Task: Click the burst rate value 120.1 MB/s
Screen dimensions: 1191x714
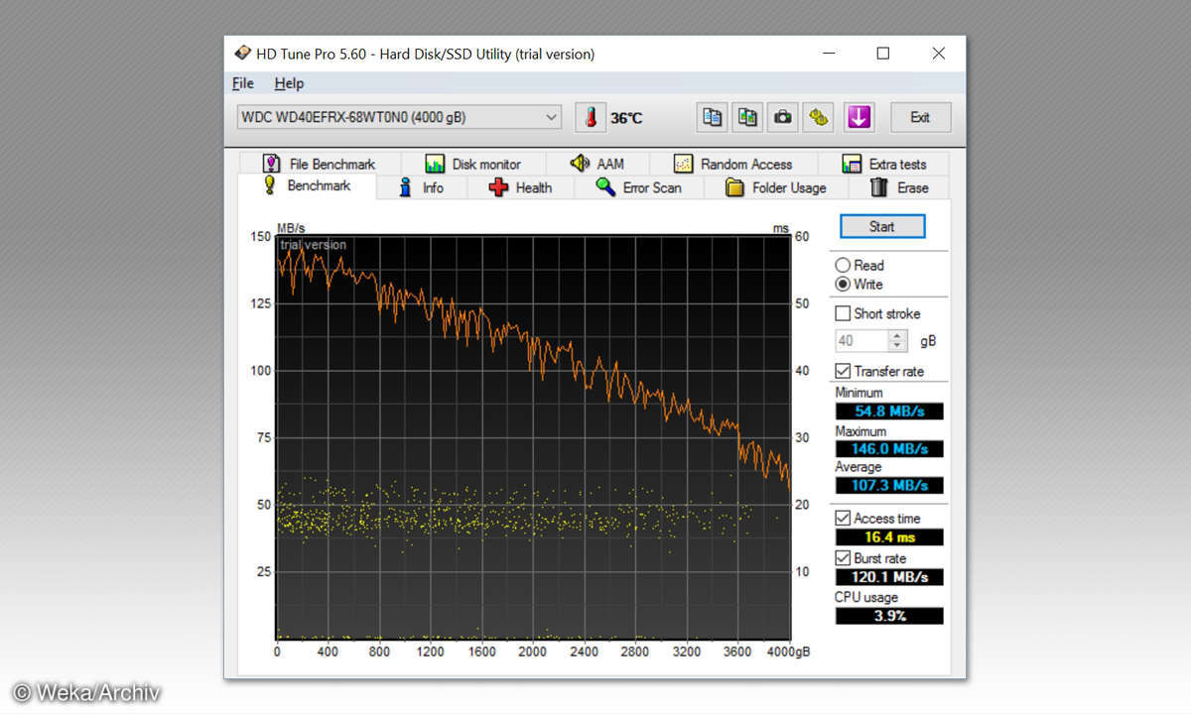Action: coord(889,577)
